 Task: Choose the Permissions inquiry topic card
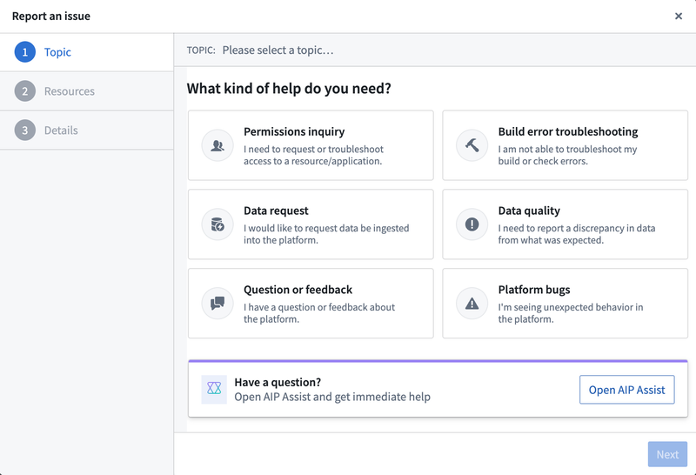311,145
